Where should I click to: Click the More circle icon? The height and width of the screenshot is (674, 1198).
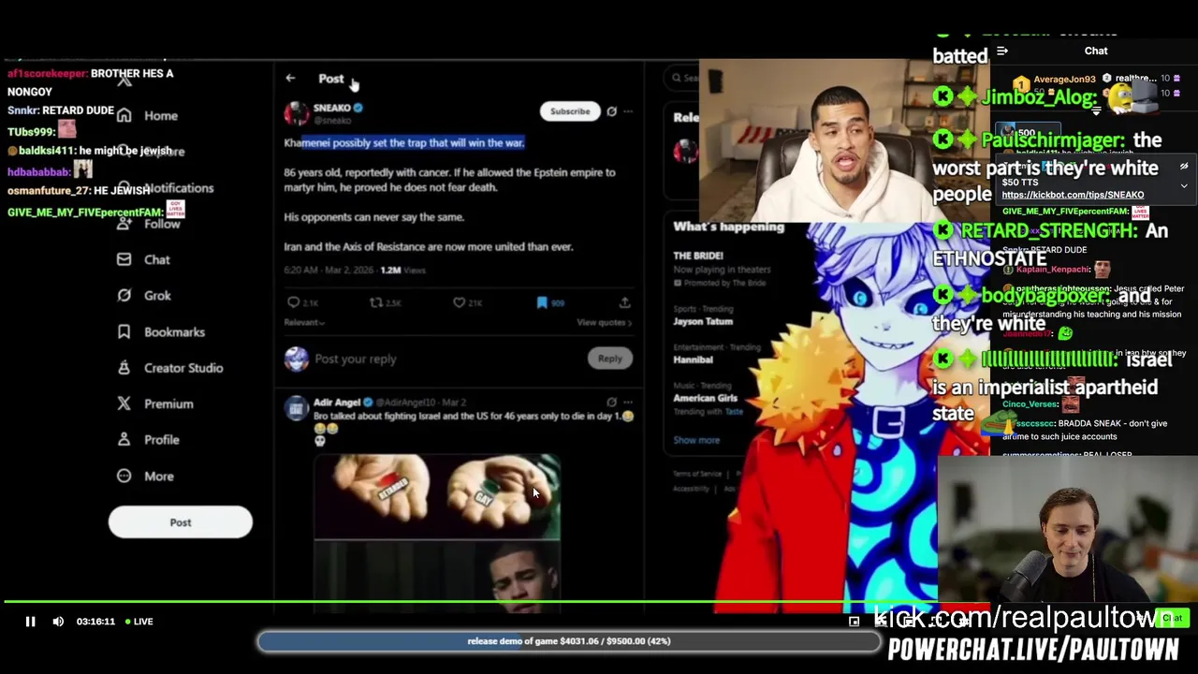[124, 476]
